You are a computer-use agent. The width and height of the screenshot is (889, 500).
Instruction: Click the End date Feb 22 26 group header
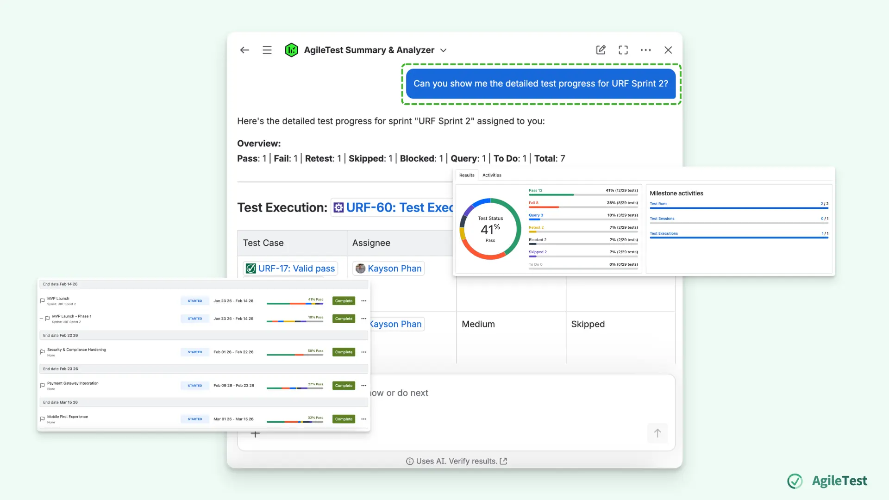[x=204, y=335]
